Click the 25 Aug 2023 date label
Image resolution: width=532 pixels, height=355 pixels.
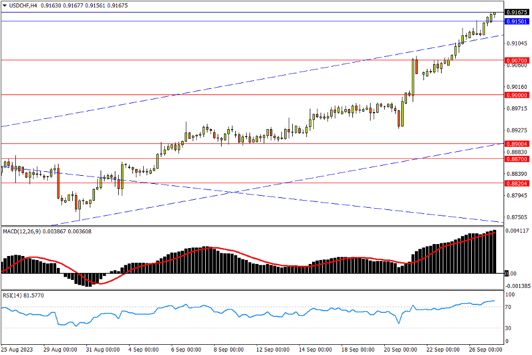pyautogui.click(x=17, y=349)
